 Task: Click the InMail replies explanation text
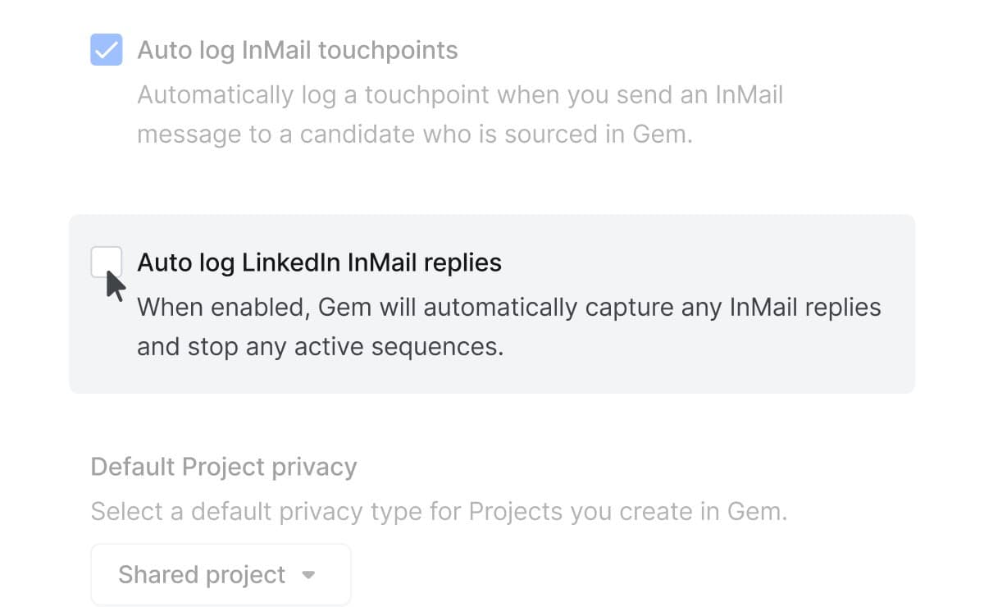point(508,326)
